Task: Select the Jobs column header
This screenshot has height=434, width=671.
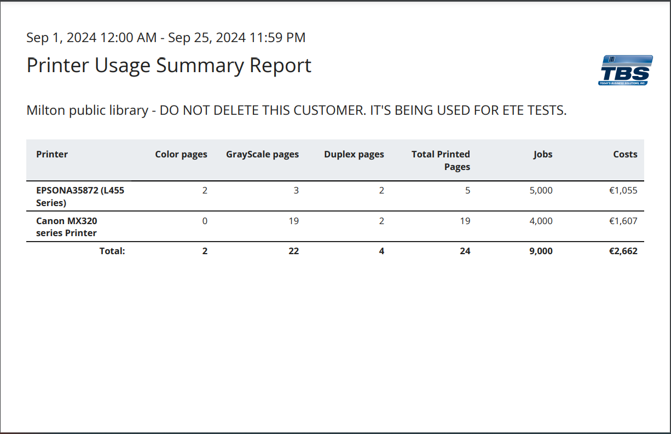Action: [x=543, y=154]
